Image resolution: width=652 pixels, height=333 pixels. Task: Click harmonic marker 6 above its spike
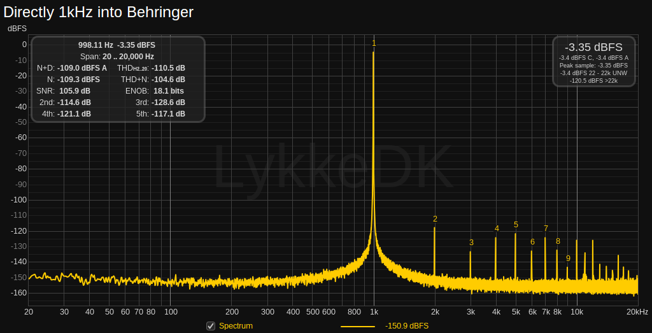pyautogui.click(x=532, y=242)
